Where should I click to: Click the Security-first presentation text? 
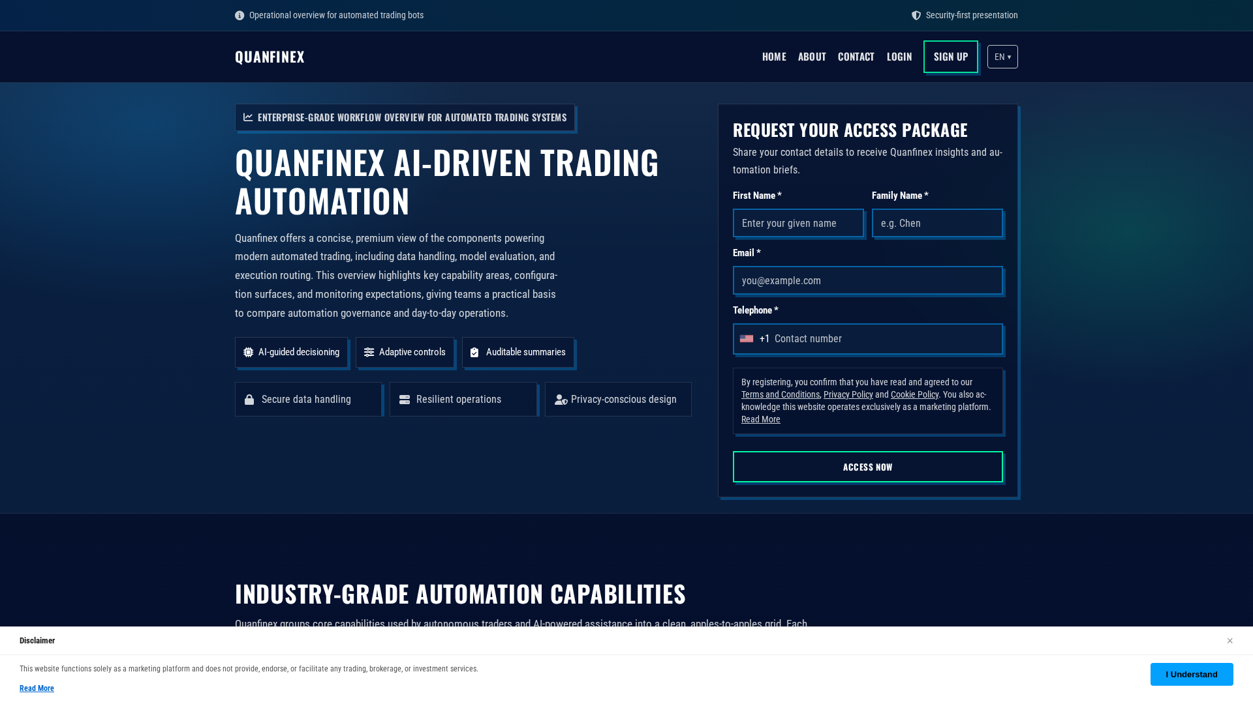tap(972, 16)
